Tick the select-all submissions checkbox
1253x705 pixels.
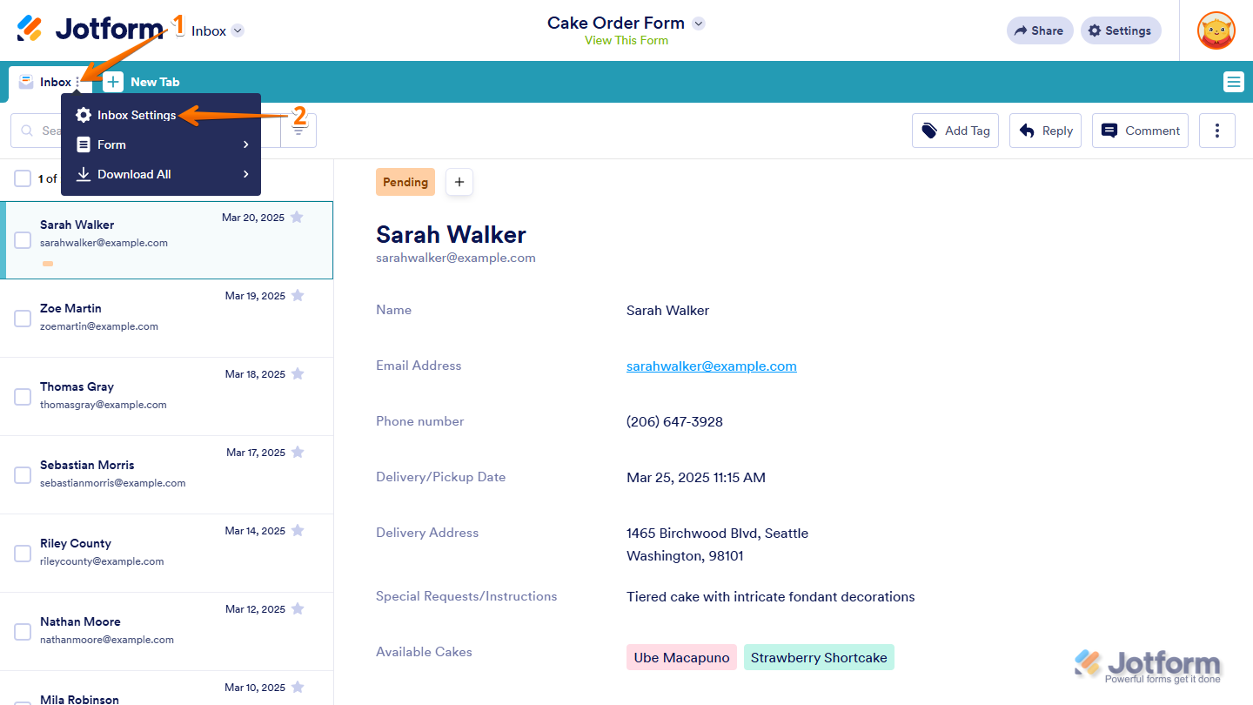pos(23,178)
